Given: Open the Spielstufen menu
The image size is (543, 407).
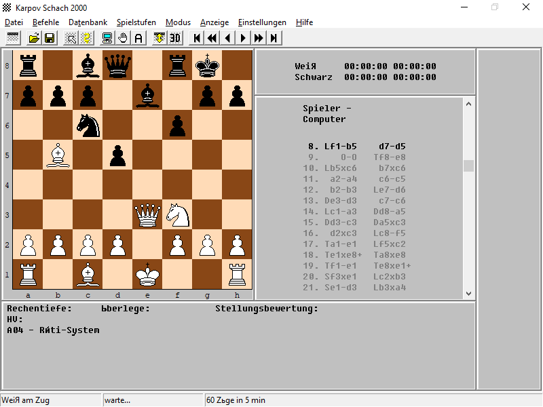Looking at the screenshot, I should click(136, 22).
